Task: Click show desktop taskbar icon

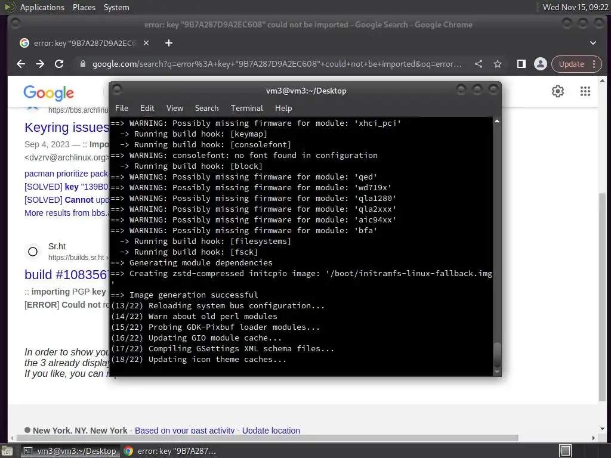Action: 7,451
